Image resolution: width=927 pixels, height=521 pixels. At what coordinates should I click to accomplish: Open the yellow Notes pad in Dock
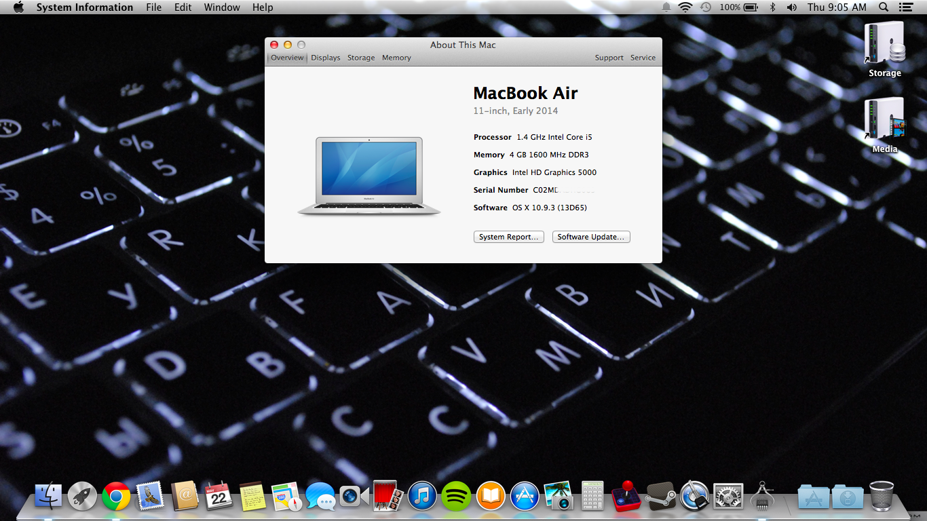tap(252, 497)
